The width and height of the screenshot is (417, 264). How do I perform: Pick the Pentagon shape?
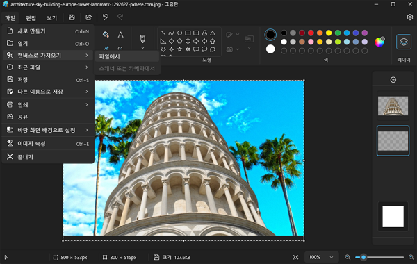[179, 41]
